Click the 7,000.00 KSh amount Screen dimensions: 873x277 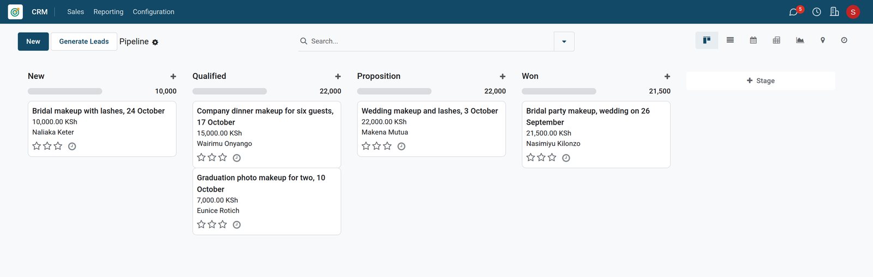pyautogui.click(x=218, y=200)
